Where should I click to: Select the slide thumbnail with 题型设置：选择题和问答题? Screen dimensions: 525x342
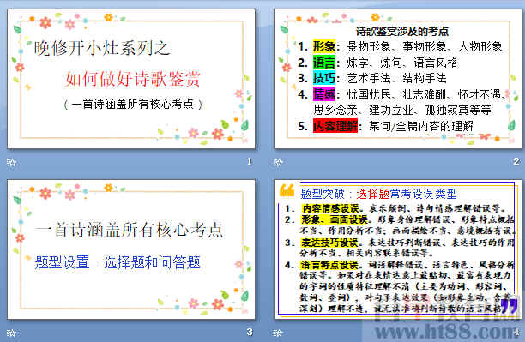pyautogui.click(x=131, y=249)
